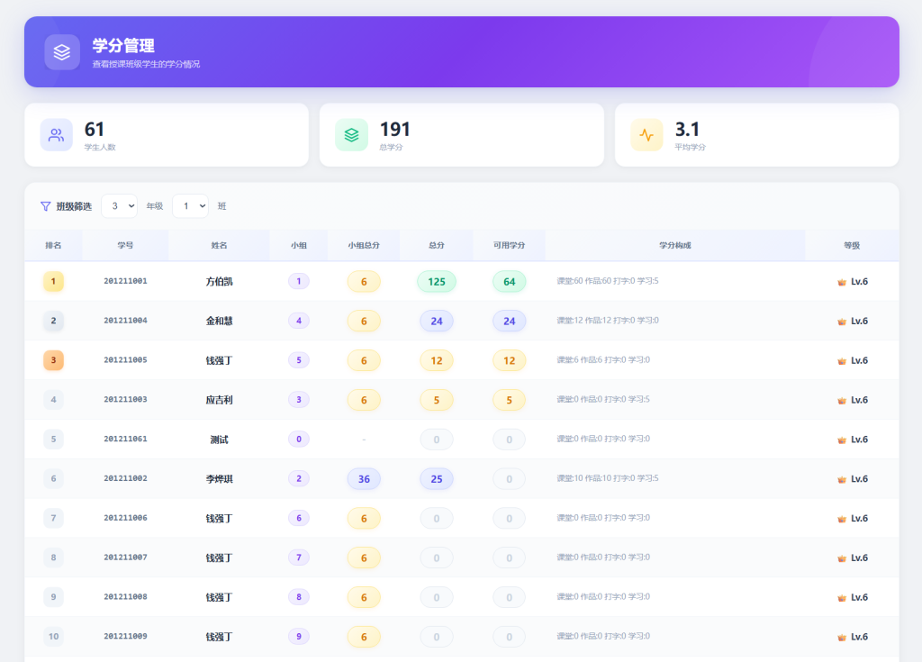
Task: Click the layers icon in the header
Action: click(x=62, y=52)
